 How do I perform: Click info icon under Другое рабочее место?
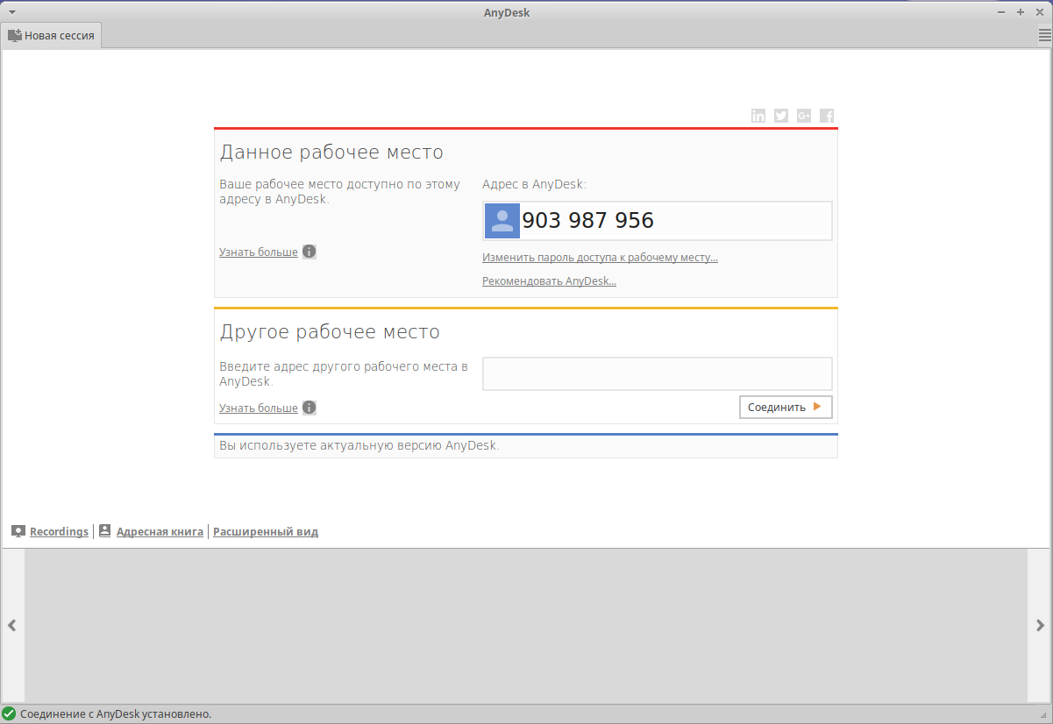tap(309, 408)
